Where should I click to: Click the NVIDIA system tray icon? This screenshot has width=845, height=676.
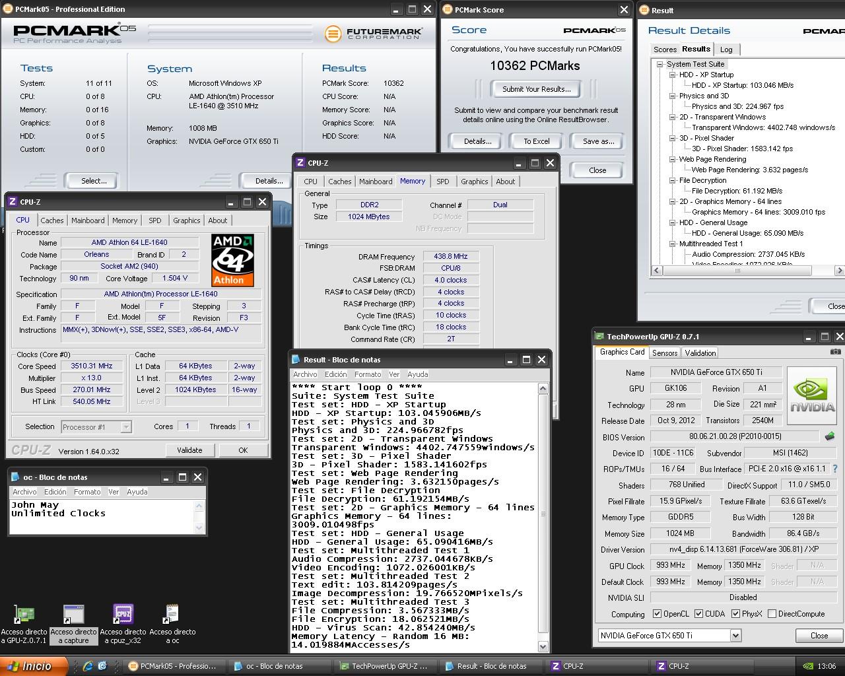[x=807, y=666]
